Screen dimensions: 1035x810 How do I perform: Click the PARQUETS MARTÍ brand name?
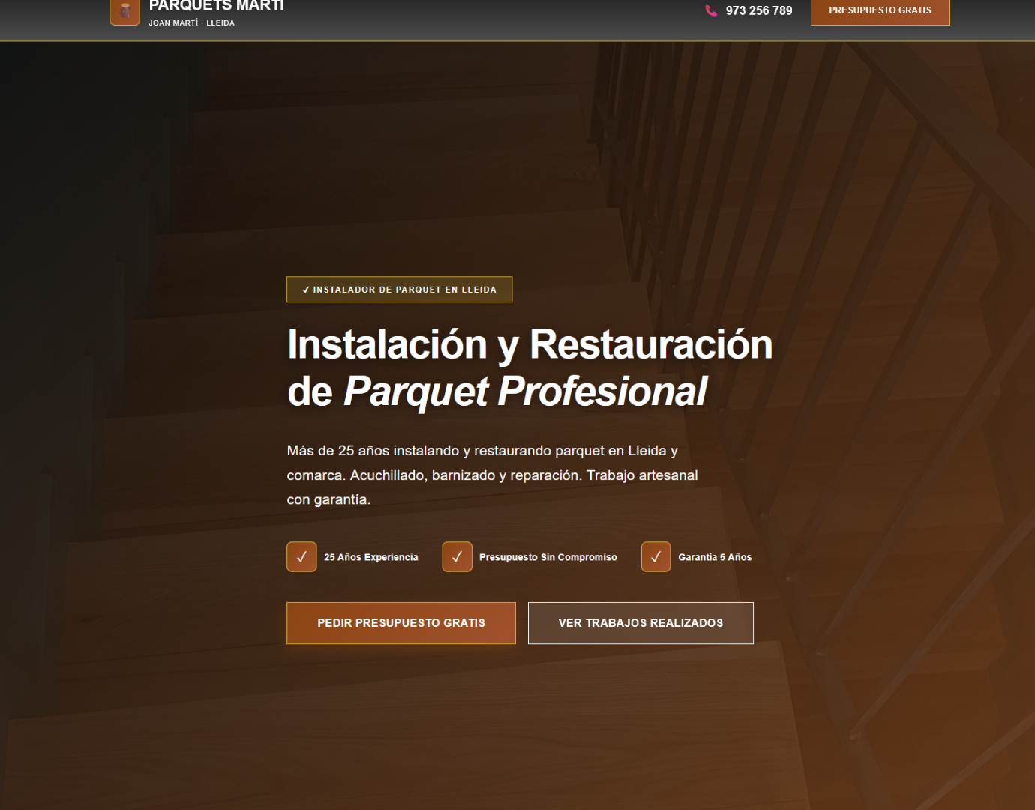[216, 4]
